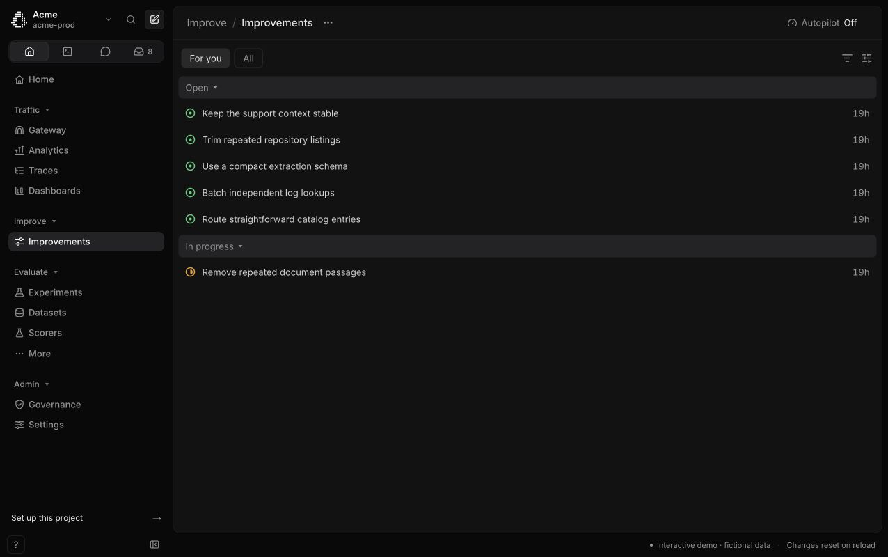Collapse the sidebar with the panel icon
Viewport: 888px width, 557px height.
pos(154,544)
